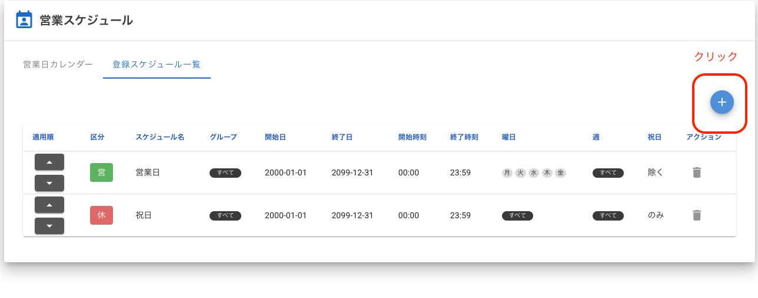Click the すべて weekday chip in 祝日 row
758x298 pixels.
[x=517, y=216]
